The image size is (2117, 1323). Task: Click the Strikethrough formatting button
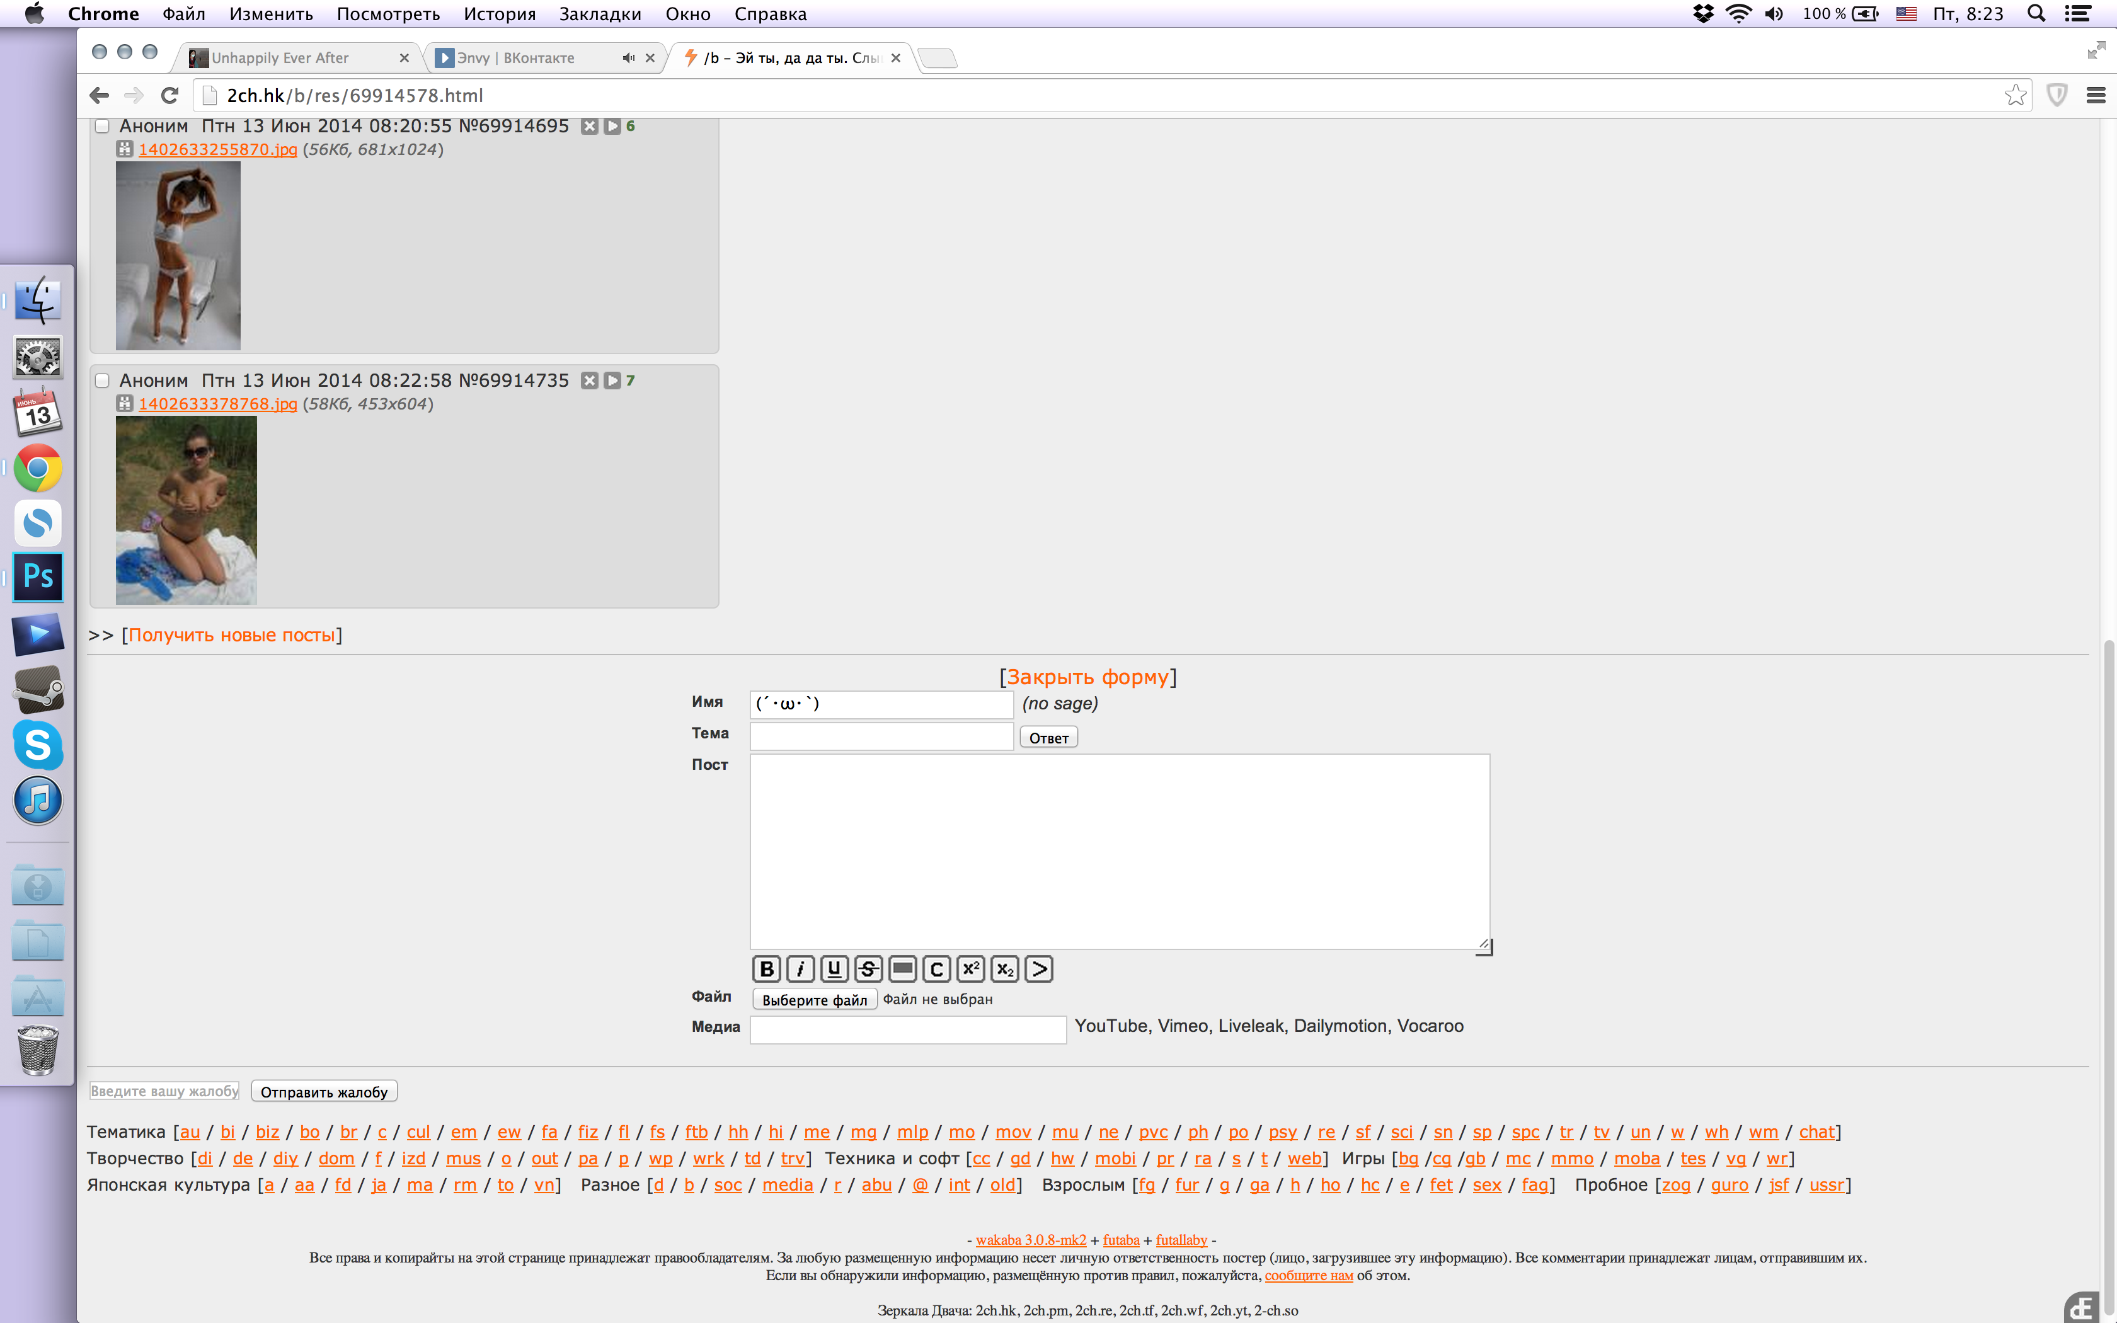click(868, 969)
